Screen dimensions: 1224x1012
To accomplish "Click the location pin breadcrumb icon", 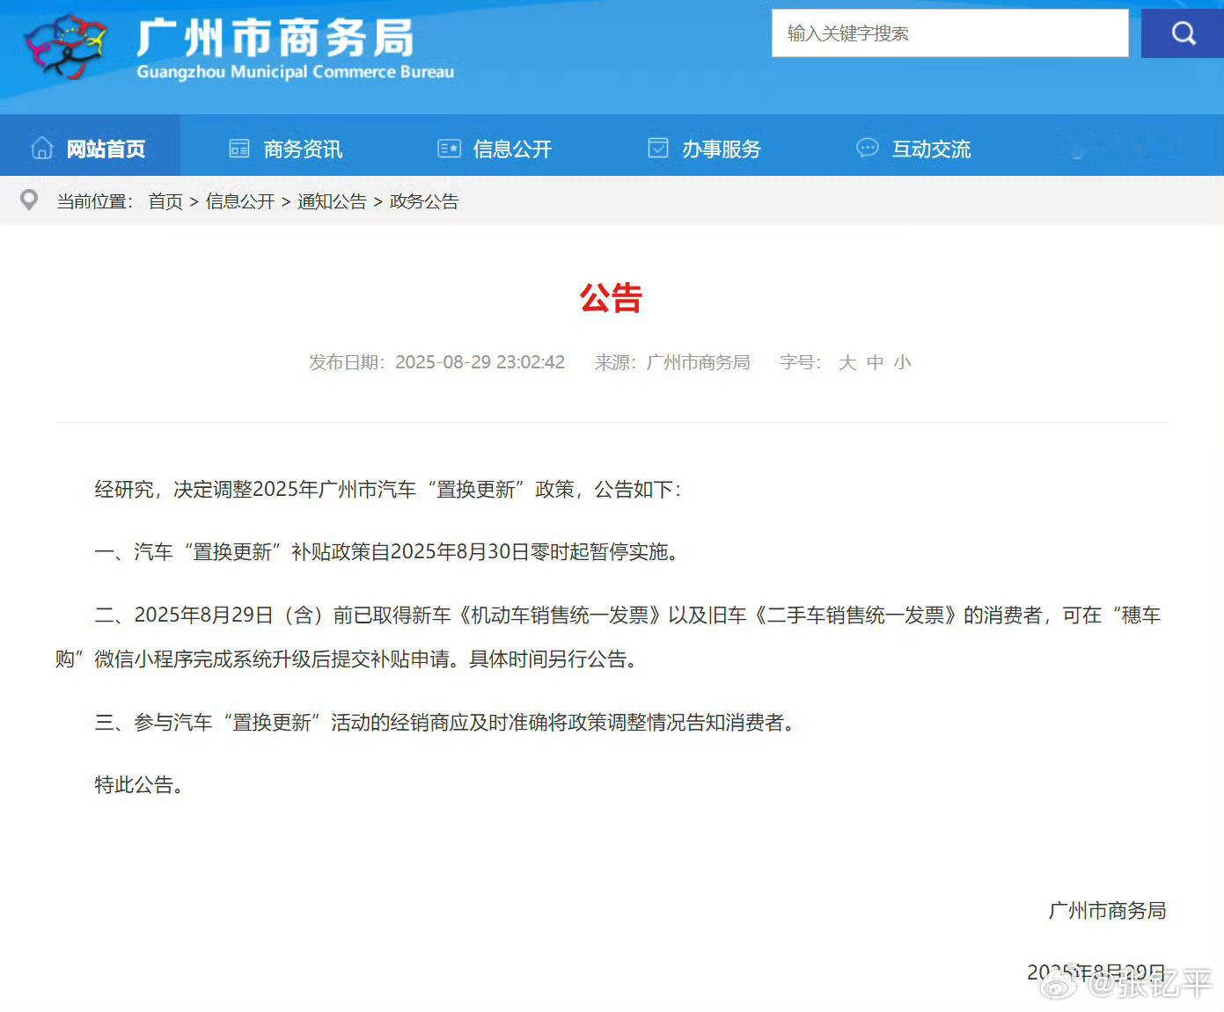I will (x=29, y=200).
